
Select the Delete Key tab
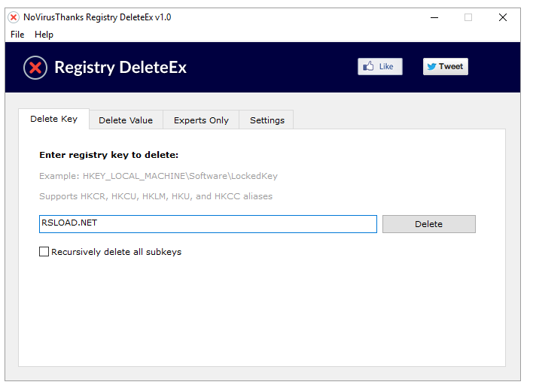pyautogui.click(x=53, y=119)
